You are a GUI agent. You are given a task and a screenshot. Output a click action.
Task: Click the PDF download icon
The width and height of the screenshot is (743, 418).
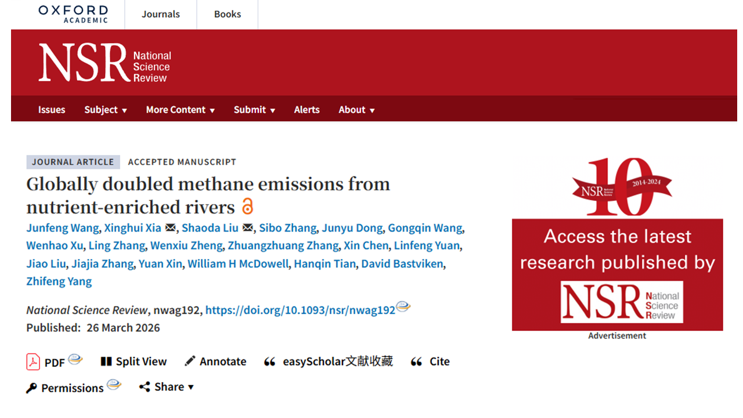tap(33, 362)
